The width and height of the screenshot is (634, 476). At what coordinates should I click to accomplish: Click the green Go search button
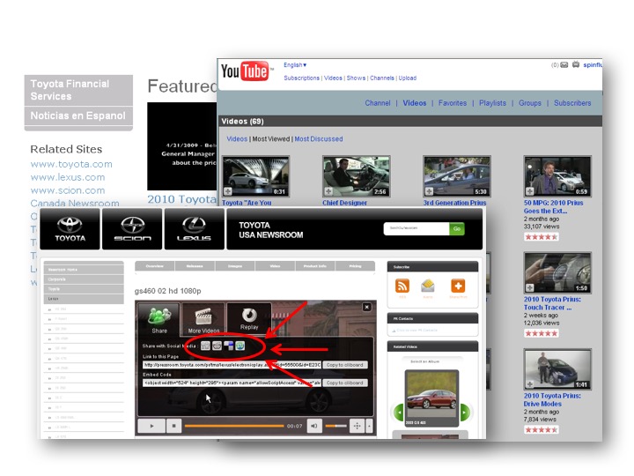click(x=456, y=228)
